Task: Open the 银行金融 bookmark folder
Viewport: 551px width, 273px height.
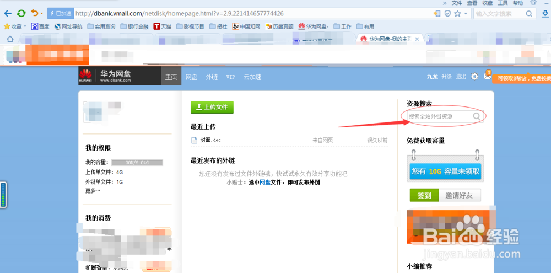Action: click(x=134, y=26)
